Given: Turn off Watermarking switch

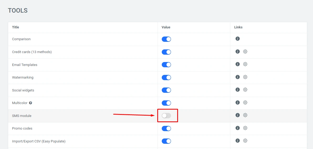Looking at the screenshot, I should (166, 78).
